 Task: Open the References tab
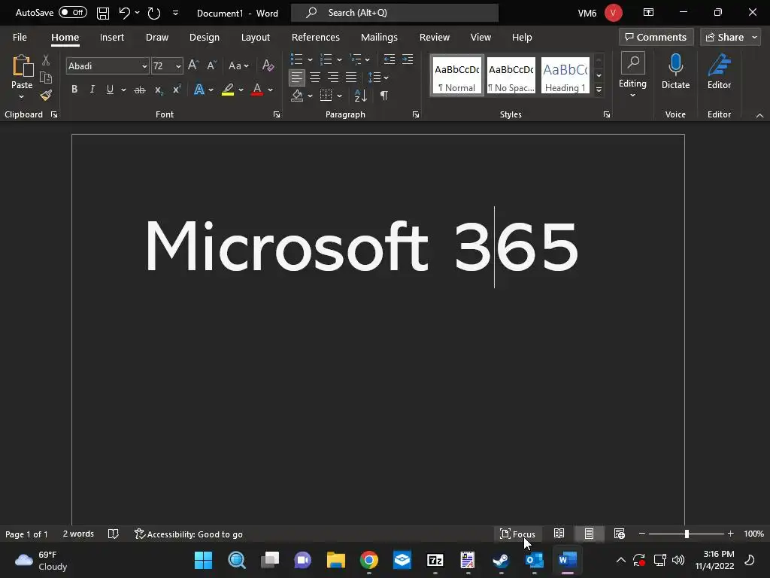(315, 38)
